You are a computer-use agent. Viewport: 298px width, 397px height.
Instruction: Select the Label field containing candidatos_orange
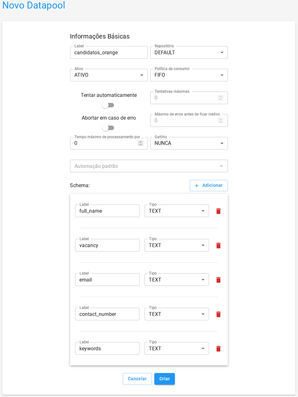coord(109,52)
